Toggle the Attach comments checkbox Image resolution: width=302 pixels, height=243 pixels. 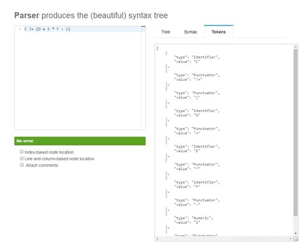tap(22, 165)
